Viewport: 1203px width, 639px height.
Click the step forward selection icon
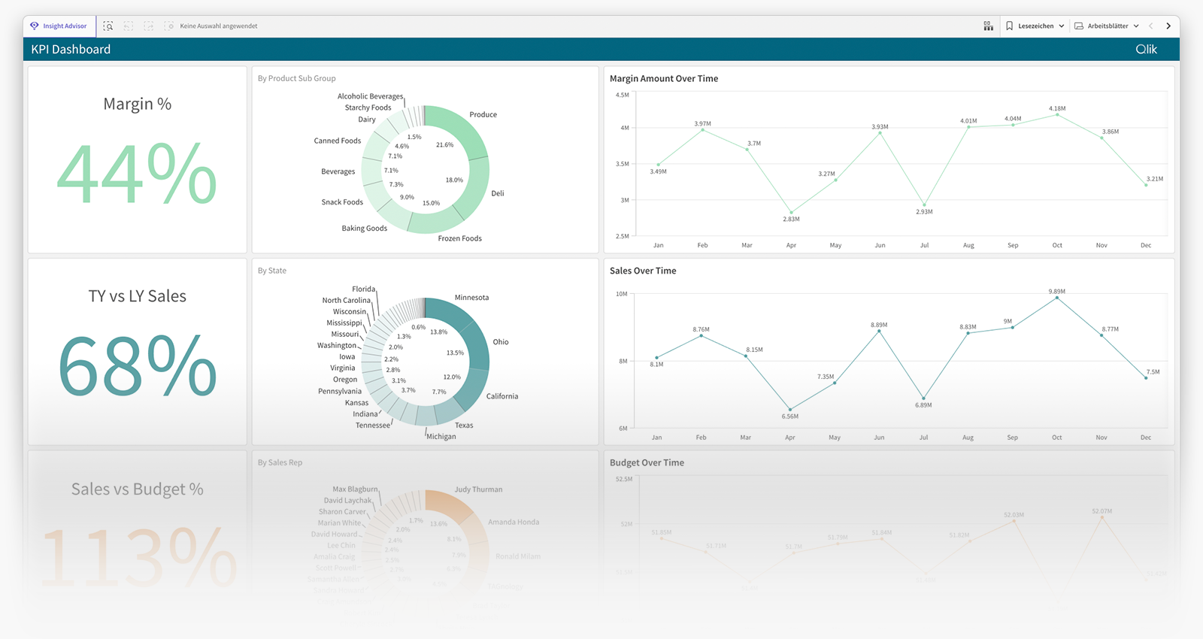point(149,26)
